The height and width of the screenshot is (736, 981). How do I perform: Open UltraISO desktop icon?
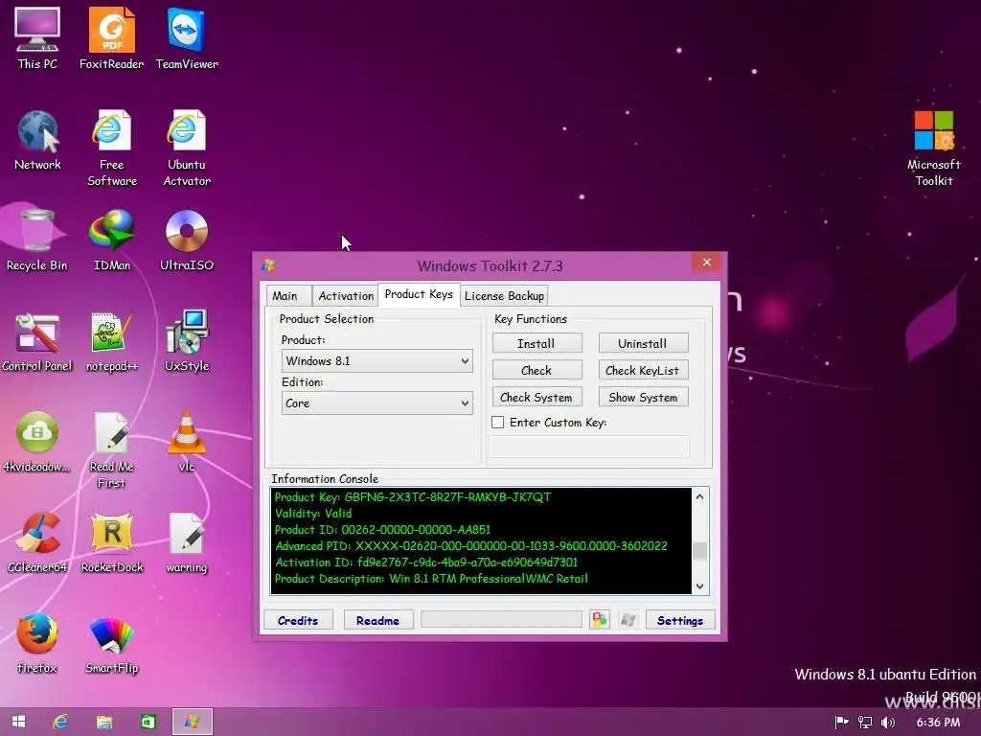[187, 241]
